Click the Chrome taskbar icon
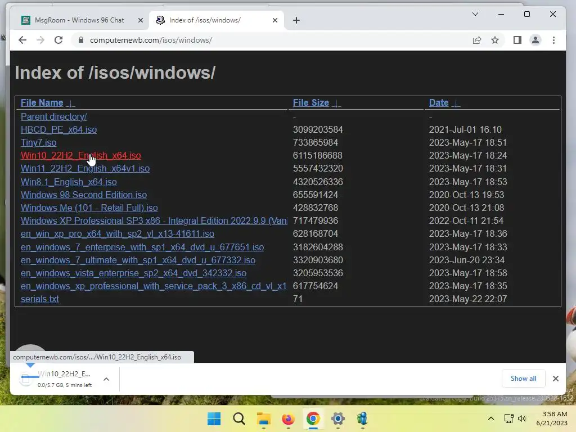Image resolution: width=576 pixels, height=432 pixels. (x=313, y=418)
